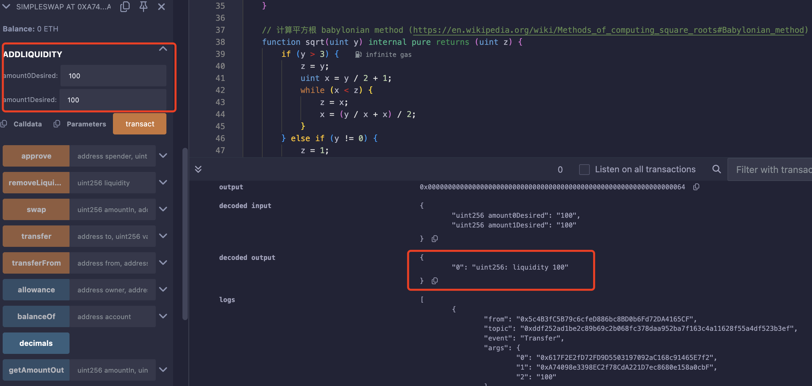Copy the Parameters to clipboard
The image size is (812, 386).
(57, 124)
